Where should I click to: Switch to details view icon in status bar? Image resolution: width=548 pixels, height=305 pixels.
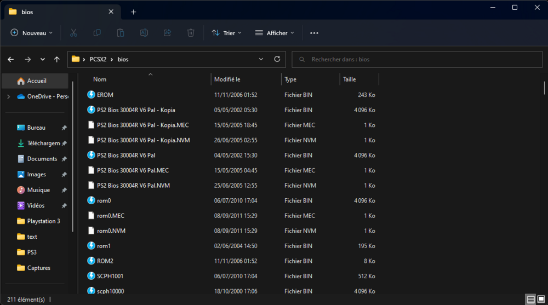coord(530,300)
